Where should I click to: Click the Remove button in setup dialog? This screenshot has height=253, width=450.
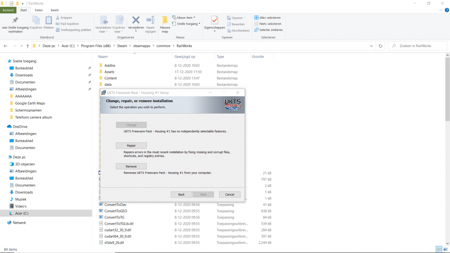(x=131, y=166)
